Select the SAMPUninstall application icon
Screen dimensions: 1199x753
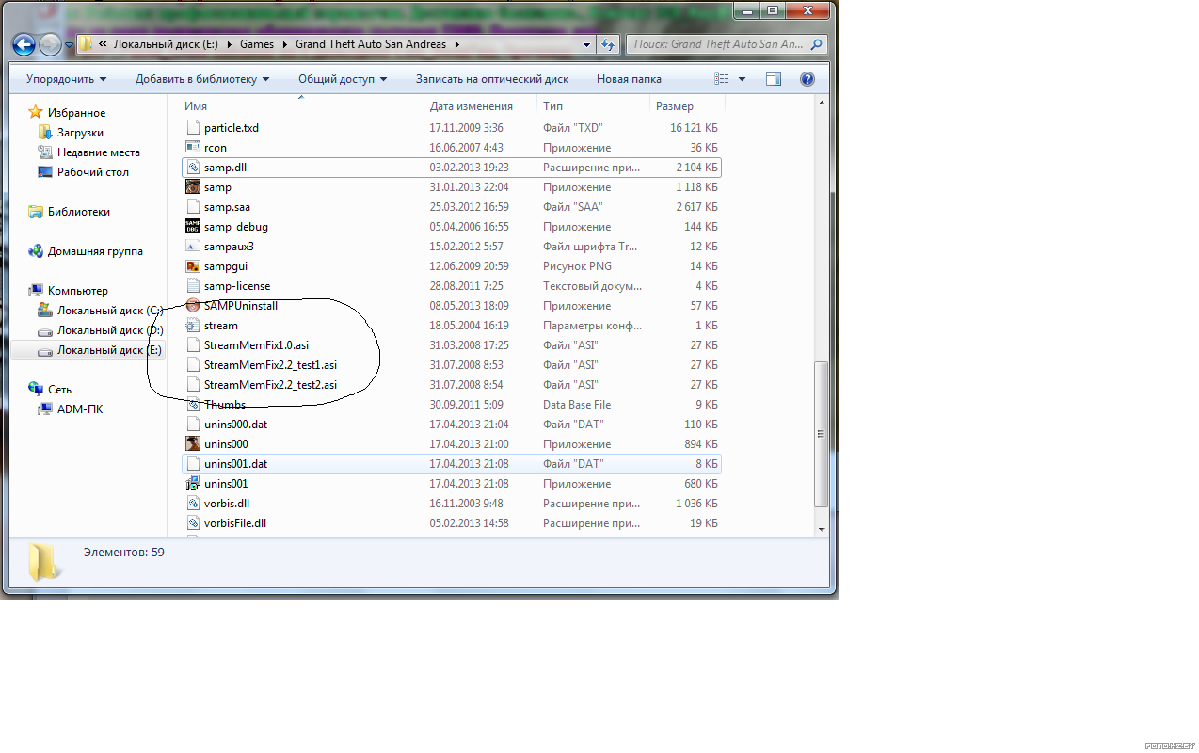[194, 306]
